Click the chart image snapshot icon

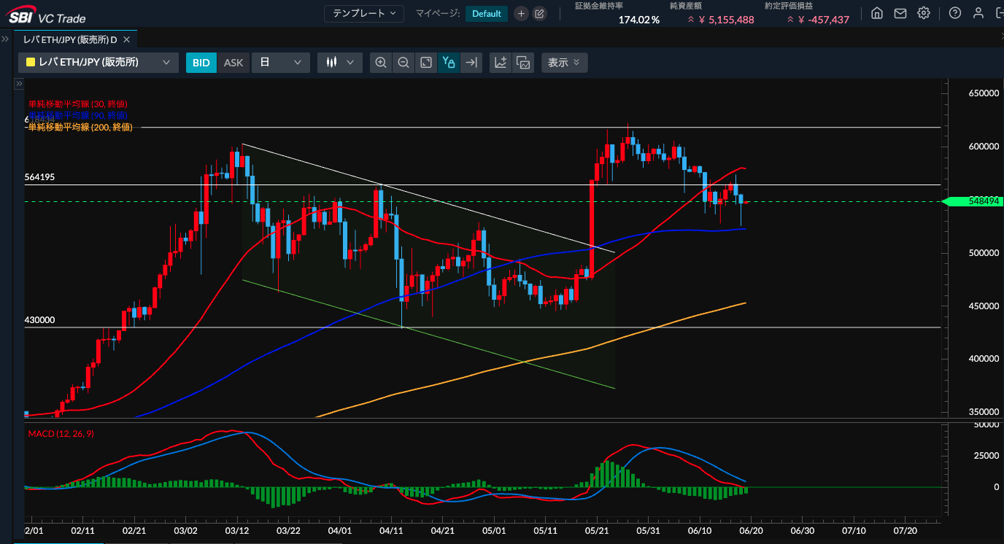coord(523,63)
